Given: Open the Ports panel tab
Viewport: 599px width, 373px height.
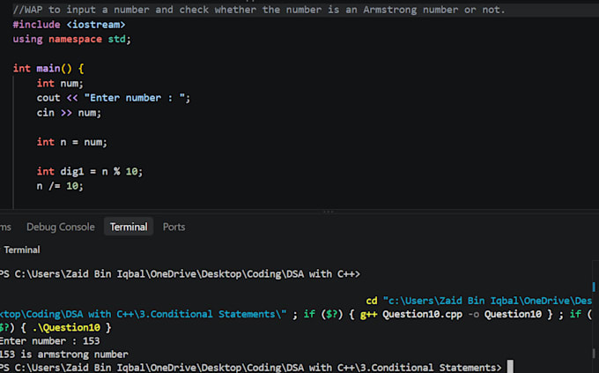Looking at the screenshot, I should (x=174, y=227).
